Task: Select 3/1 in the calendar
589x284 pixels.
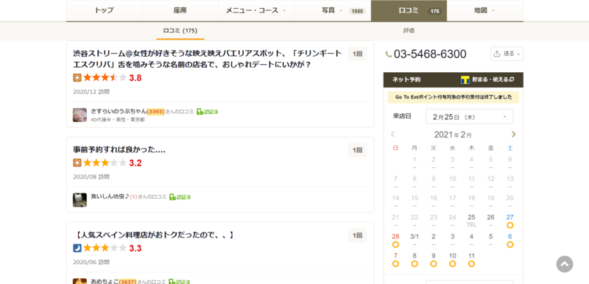Action: pyautogui.click(x=415, y=239)
